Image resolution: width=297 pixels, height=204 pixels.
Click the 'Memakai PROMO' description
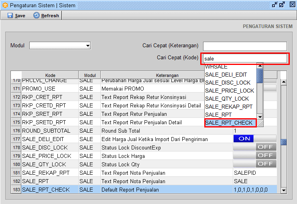tap(123, 89)
